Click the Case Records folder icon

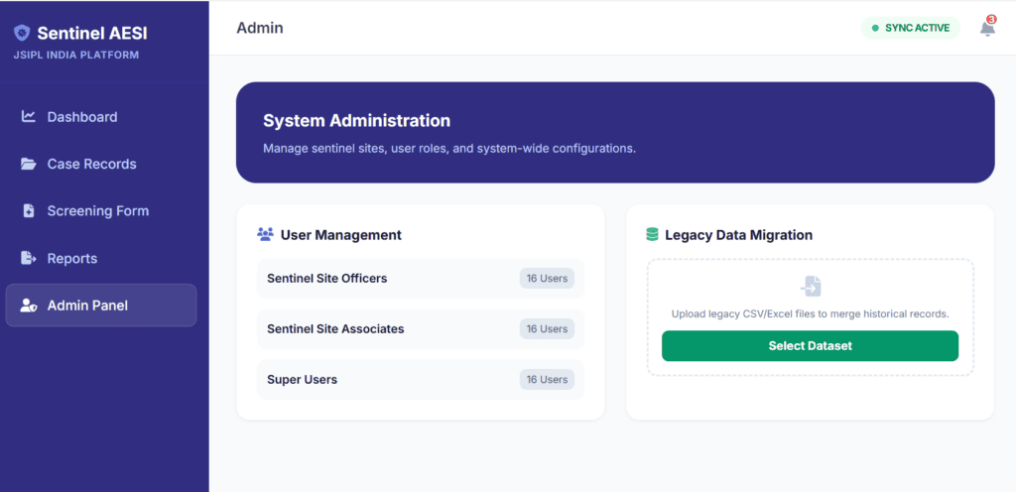(x=29, y=164)
